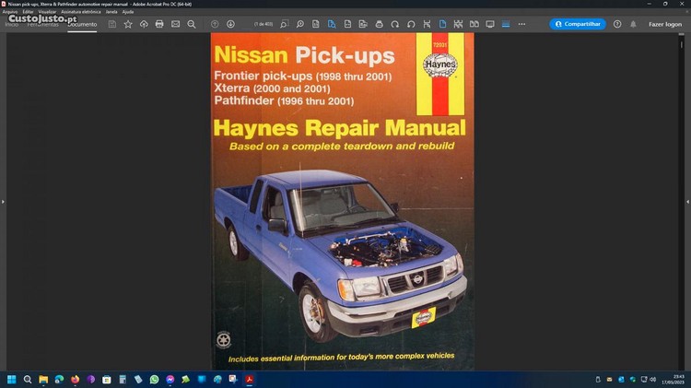691x388 pixels.
Task: Click the notifications bell icon
Action: tap(633, 24)
